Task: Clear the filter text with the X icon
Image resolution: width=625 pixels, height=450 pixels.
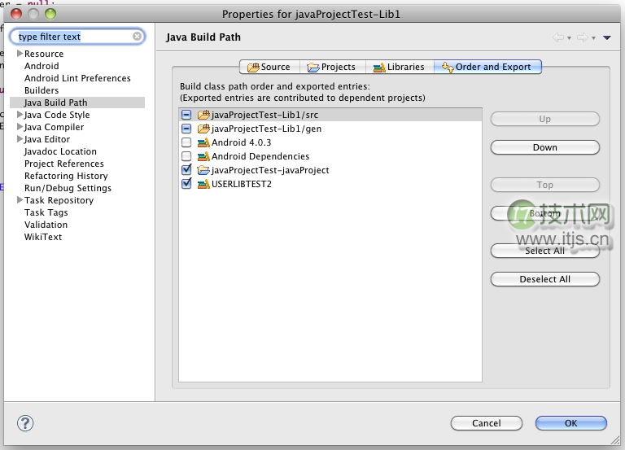Action: coord(137,37)
